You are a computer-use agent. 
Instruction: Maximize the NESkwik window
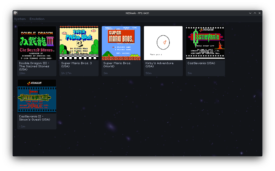click(x=255, y=13)
